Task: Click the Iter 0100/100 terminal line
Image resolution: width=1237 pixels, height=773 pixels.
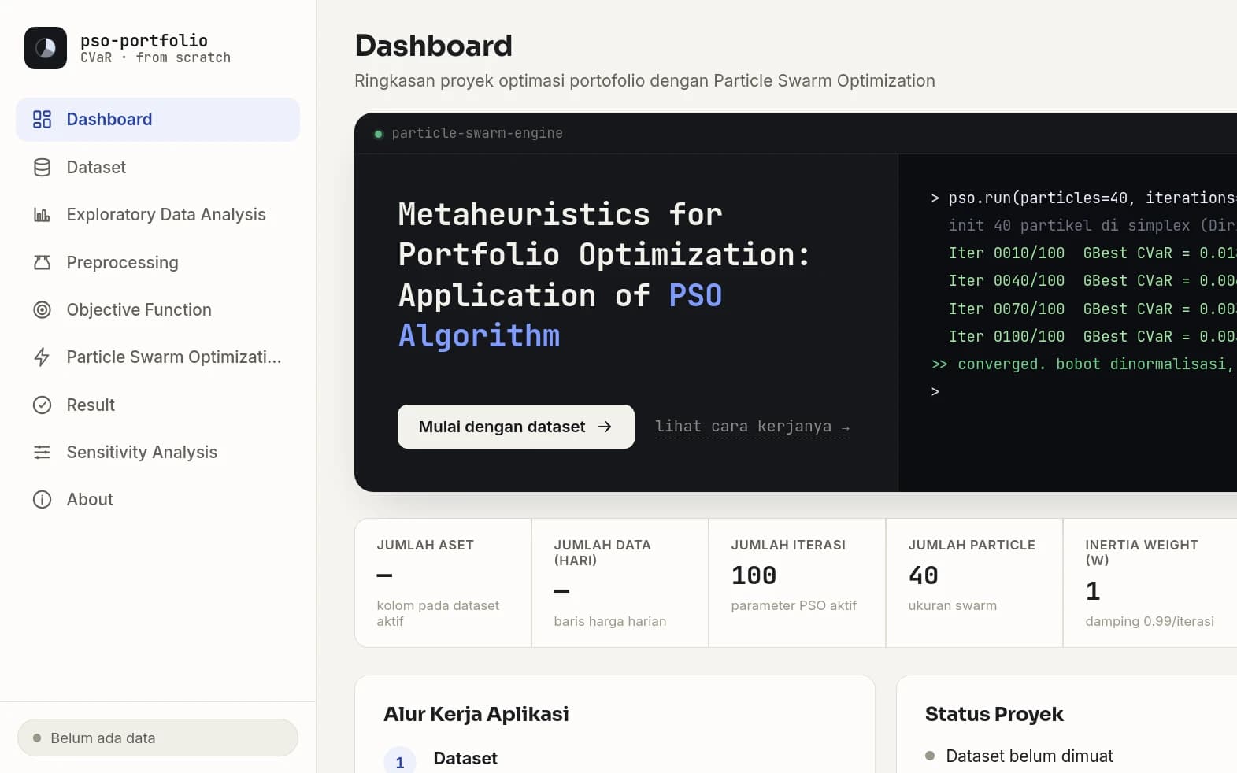Action: coord(1092,336)
